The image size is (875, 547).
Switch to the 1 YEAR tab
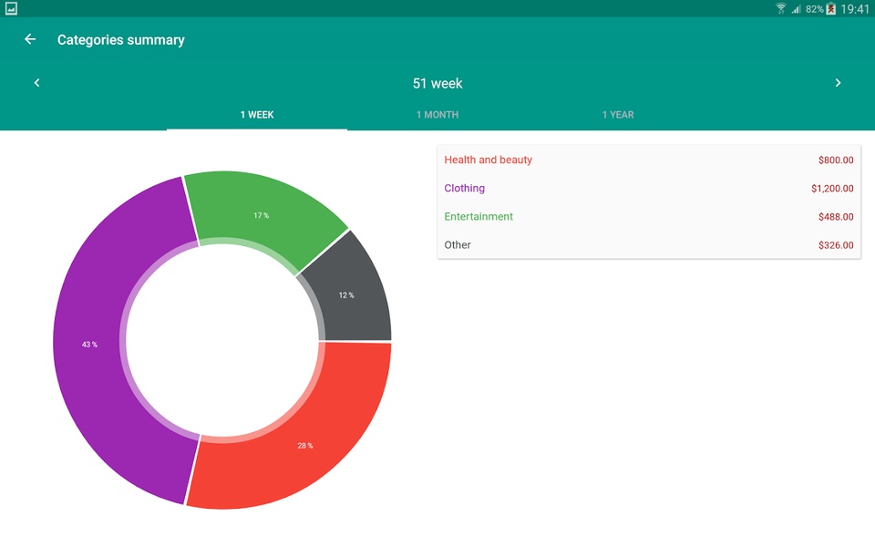pyautogui.click(x=618, y=115)
